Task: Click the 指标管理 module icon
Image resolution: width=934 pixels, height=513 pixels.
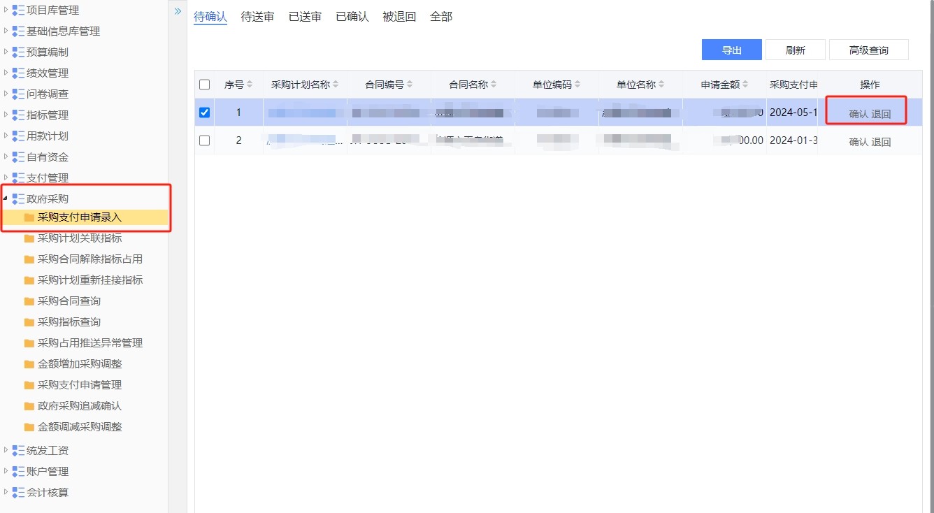Action: [18, 115]
